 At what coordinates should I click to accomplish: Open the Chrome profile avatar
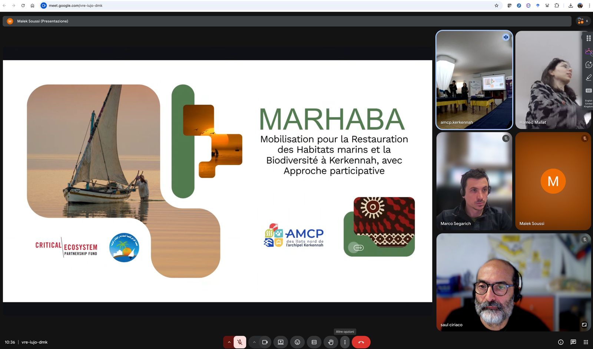point(580,6)
